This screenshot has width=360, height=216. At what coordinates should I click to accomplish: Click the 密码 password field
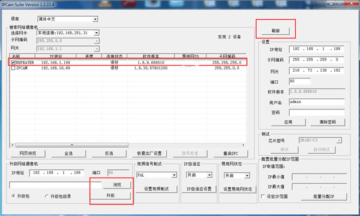point(317,112)
